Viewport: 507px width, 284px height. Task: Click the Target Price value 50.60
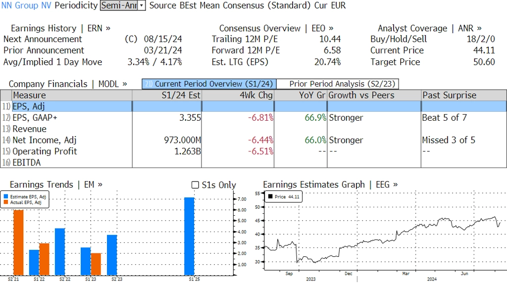pos(484,62)
